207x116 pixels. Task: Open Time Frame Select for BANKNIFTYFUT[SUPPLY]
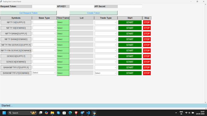point(63,68)
